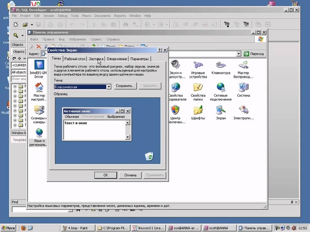Open the Шрифты (Fonts) folder icon
Image resolution: width=310 pixels, height=232 pixels.
tap(198, 112)
